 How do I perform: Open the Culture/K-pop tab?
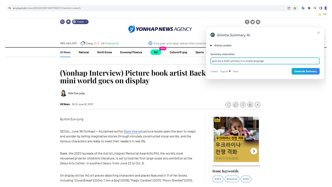pyautogui.click(x=178, y=52)
